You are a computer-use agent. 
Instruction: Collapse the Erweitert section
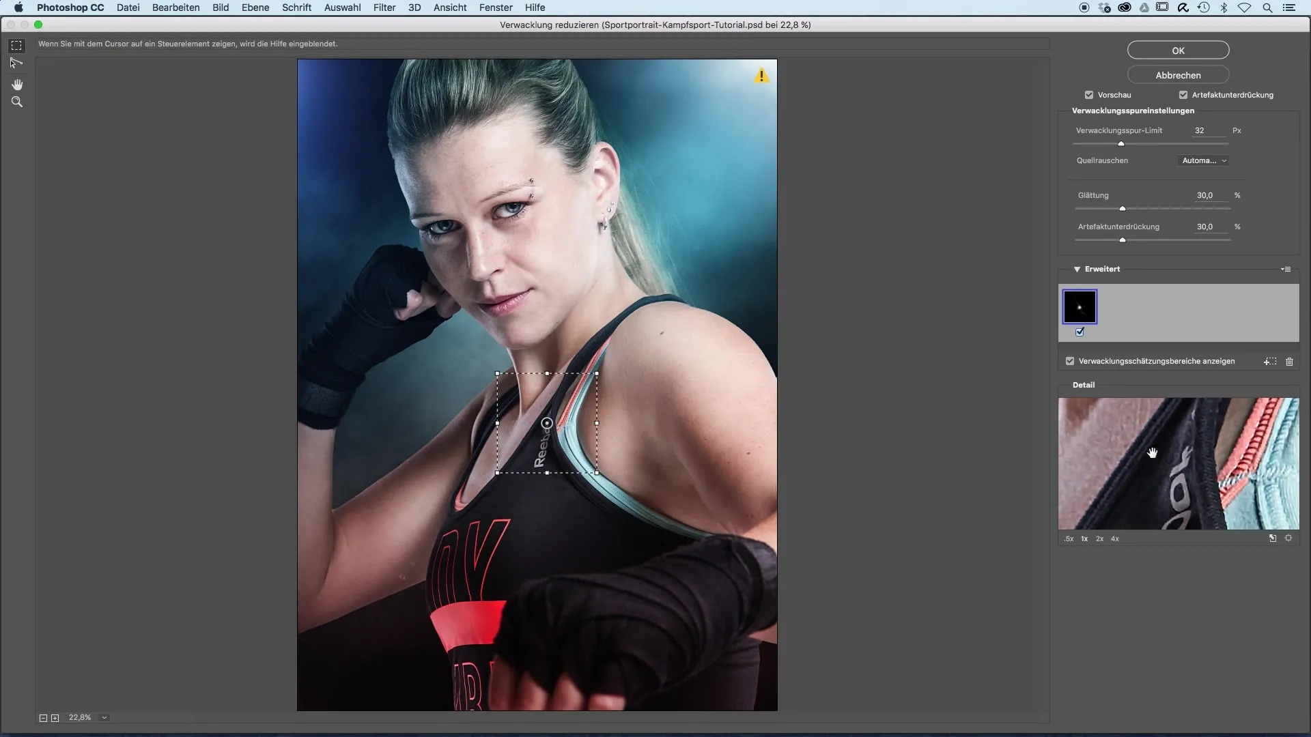pos(1077,270)
